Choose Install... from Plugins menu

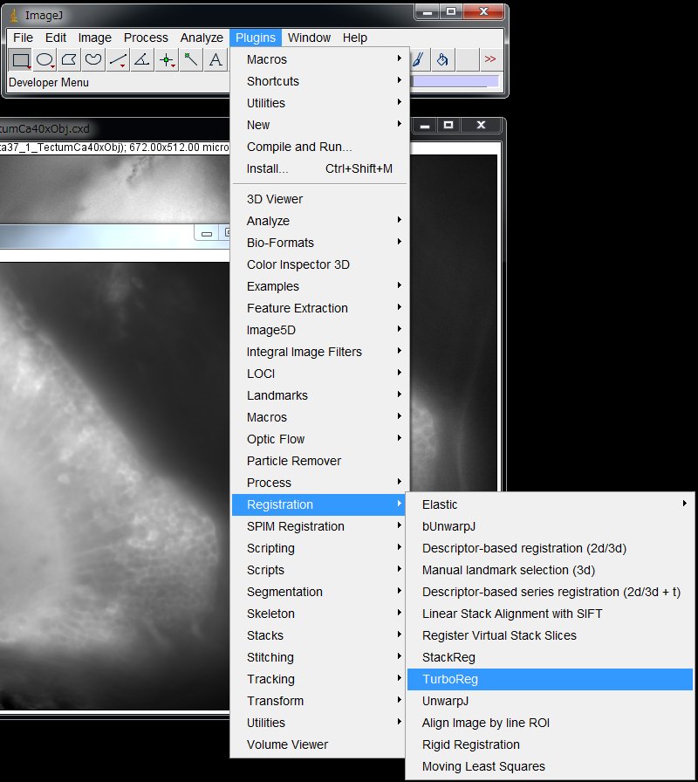coord(319,169)
